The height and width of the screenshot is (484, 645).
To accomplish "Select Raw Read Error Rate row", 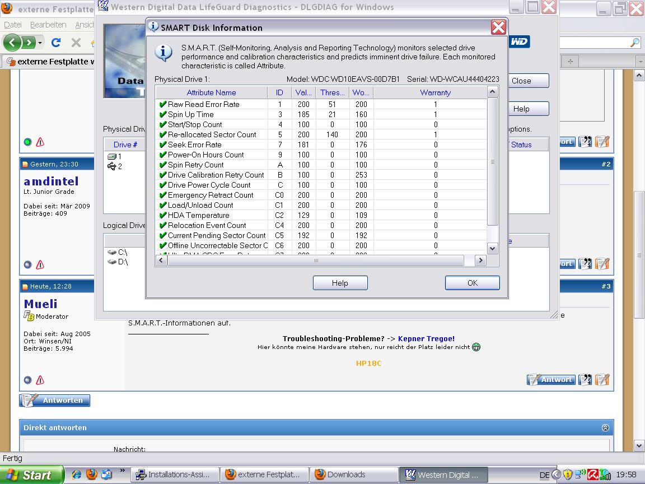I will click(x=321, y=104).
